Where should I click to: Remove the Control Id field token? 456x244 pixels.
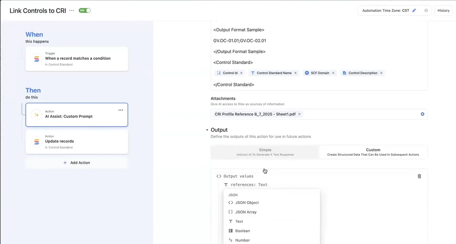point(241,73)
